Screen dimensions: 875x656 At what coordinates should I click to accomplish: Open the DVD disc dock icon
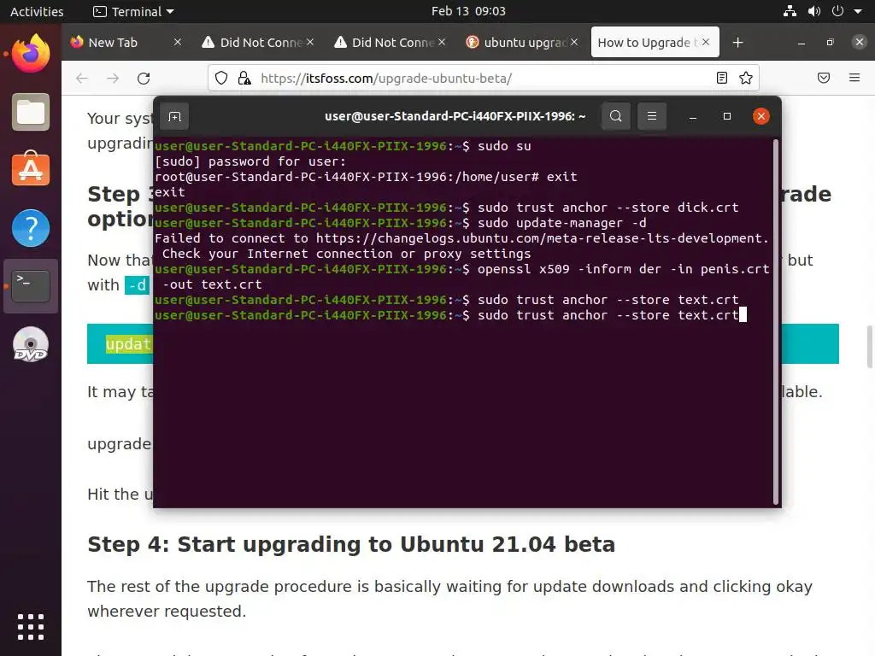31,344
